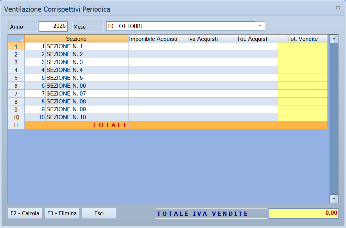The image size is (346, 228).
Task: Select row header number 10
Action: coord(16,117)
